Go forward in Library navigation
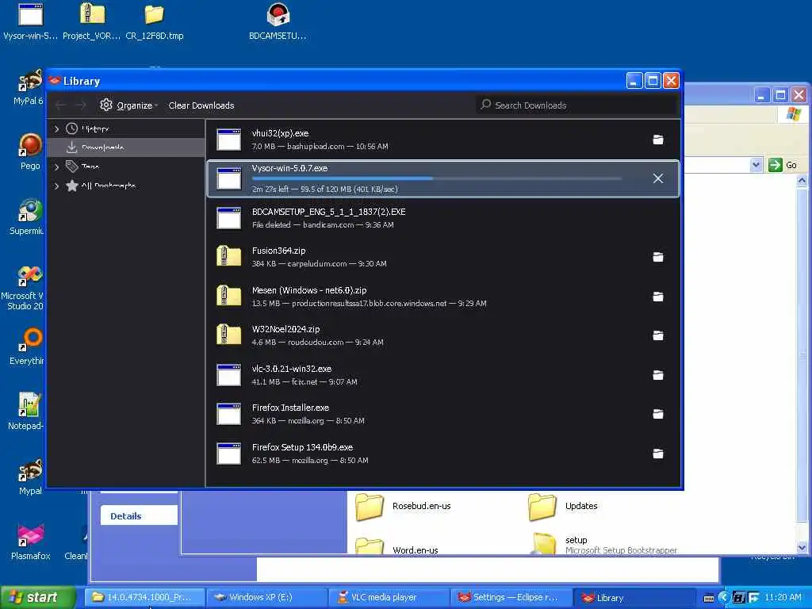The image size is (812, 609). click(81, 105)
